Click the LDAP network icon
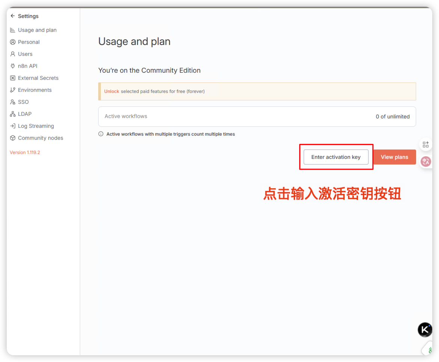 click(13, 114)
